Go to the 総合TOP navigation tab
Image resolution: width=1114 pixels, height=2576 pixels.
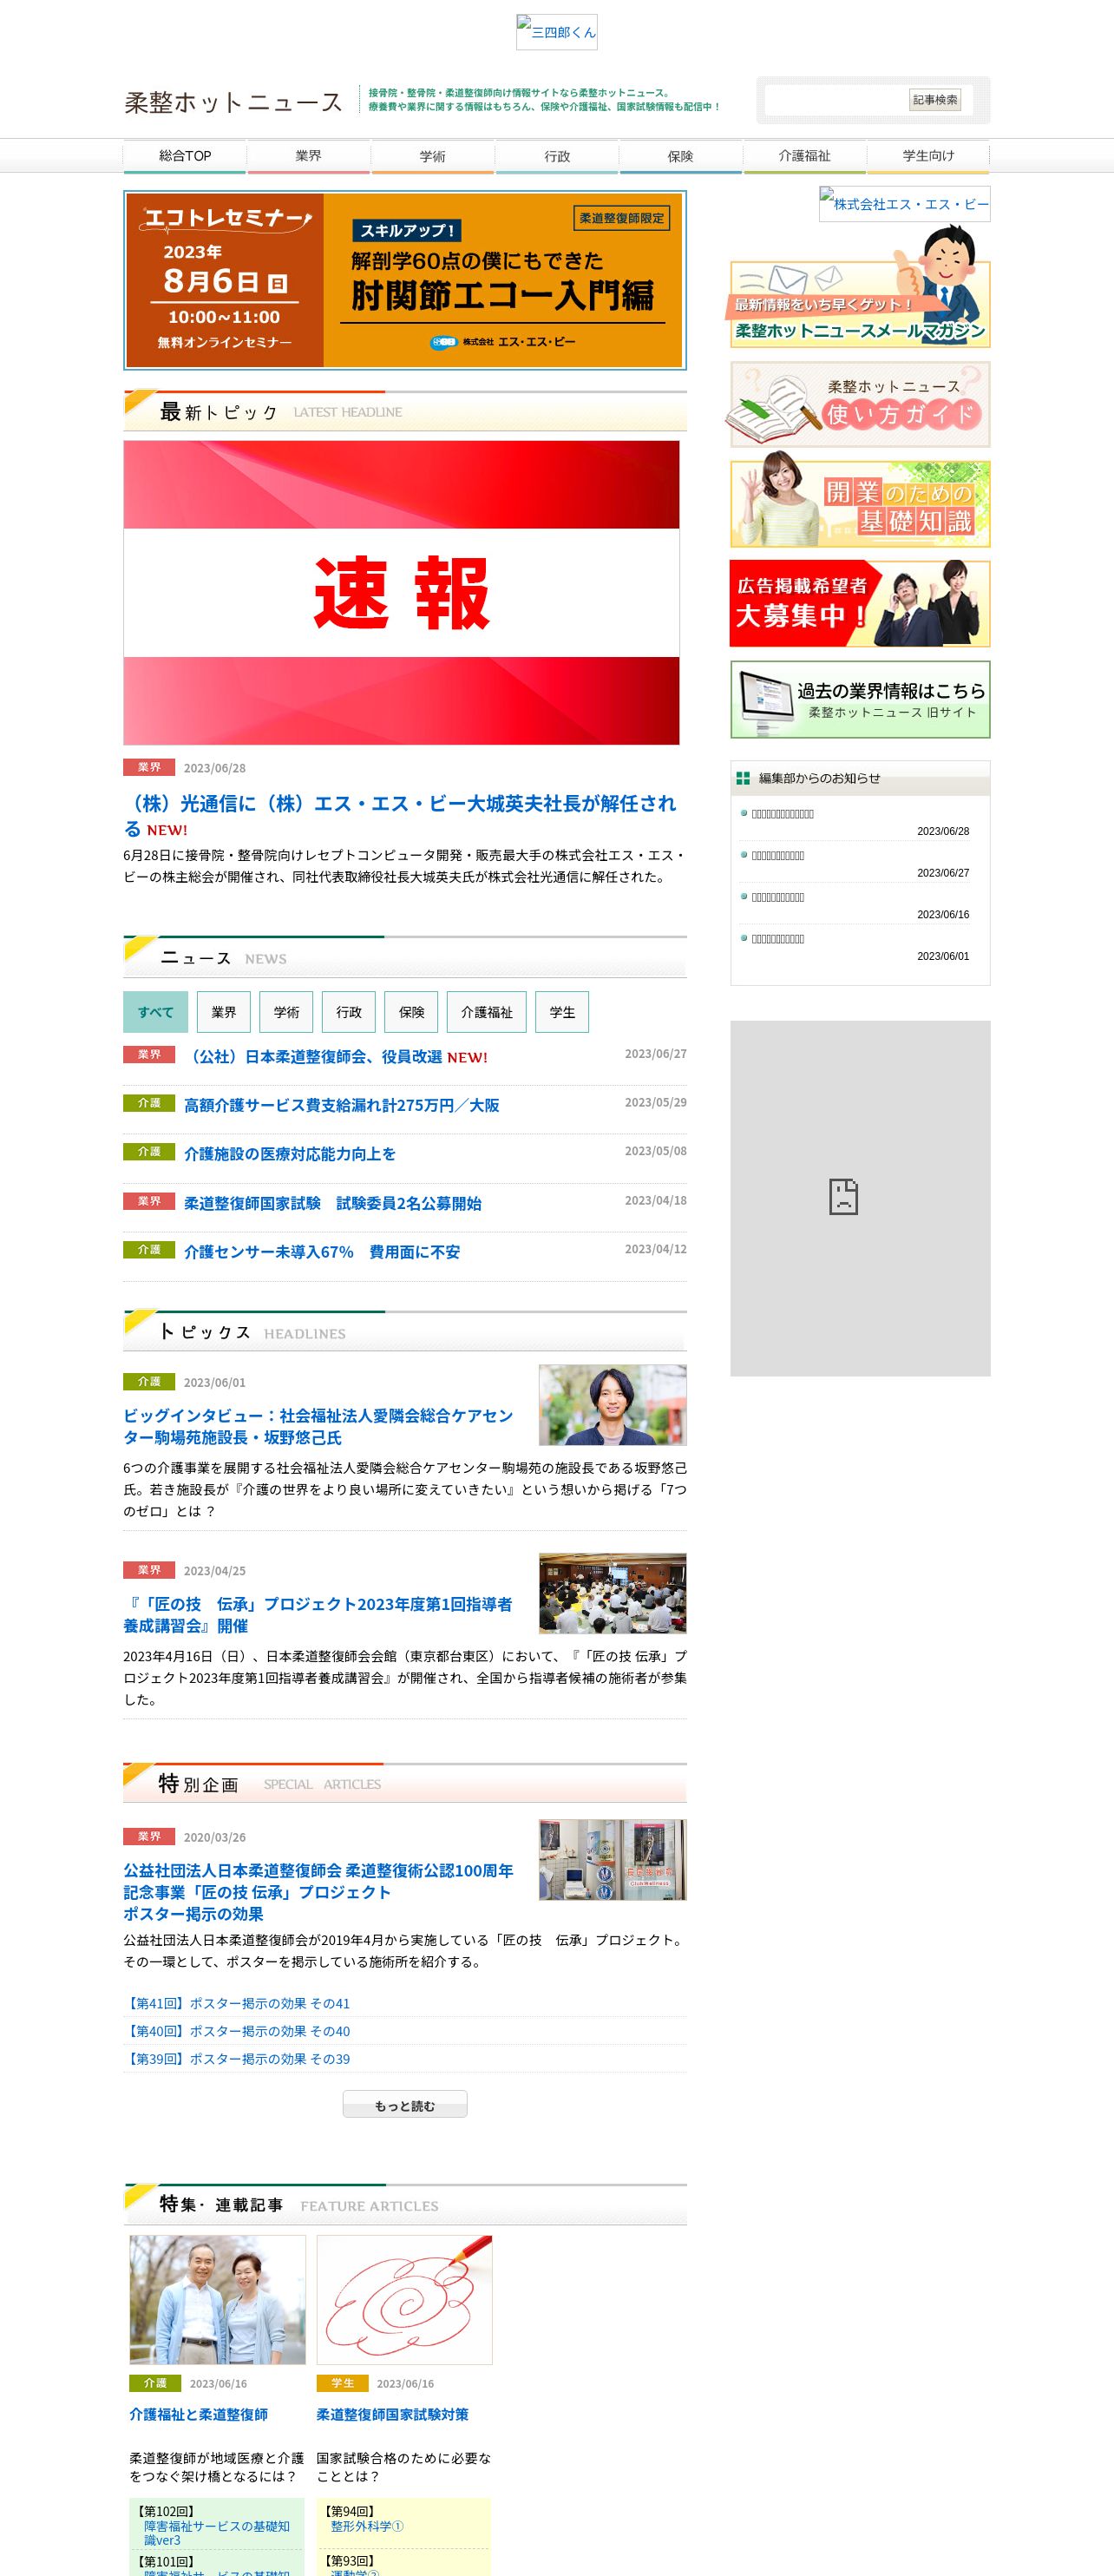pos(185,156)
